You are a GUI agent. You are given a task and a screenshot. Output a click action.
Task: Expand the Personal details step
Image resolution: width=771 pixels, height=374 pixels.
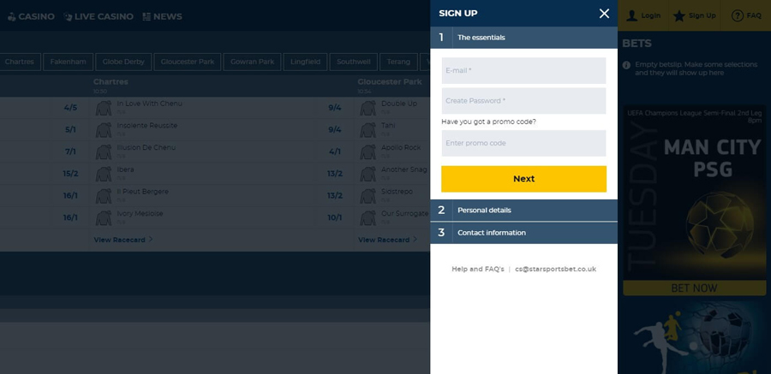point(523,211)
